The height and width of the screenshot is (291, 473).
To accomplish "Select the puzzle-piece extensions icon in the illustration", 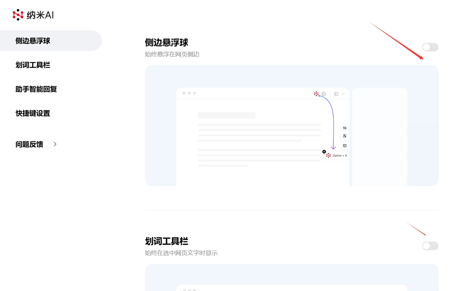I will [324, 94].
